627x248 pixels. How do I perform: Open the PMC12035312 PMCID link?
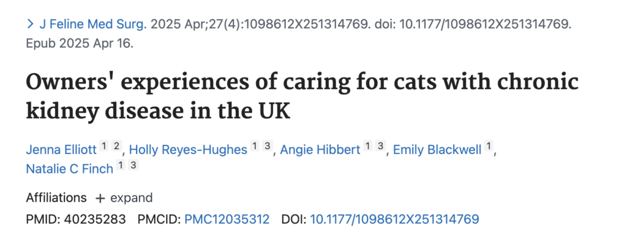(x=227, y=219)
